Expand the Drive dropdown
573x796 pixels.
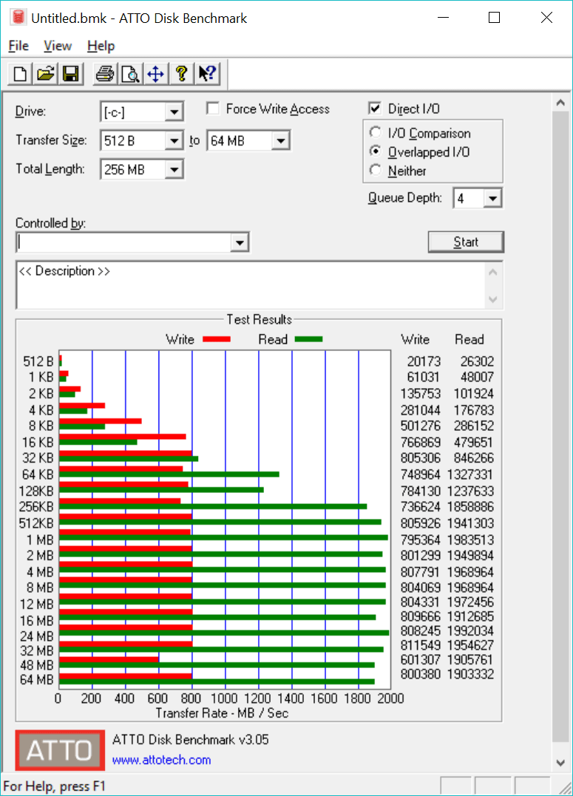174,112
